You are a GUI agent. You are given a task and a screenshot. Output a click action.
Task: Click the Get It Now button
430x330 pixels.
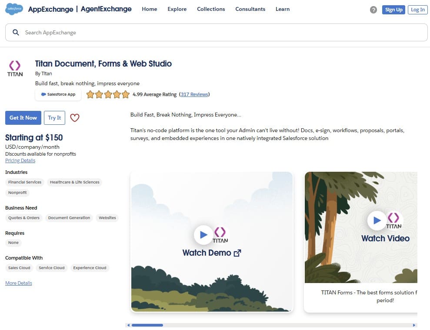[x=23, y=118]
